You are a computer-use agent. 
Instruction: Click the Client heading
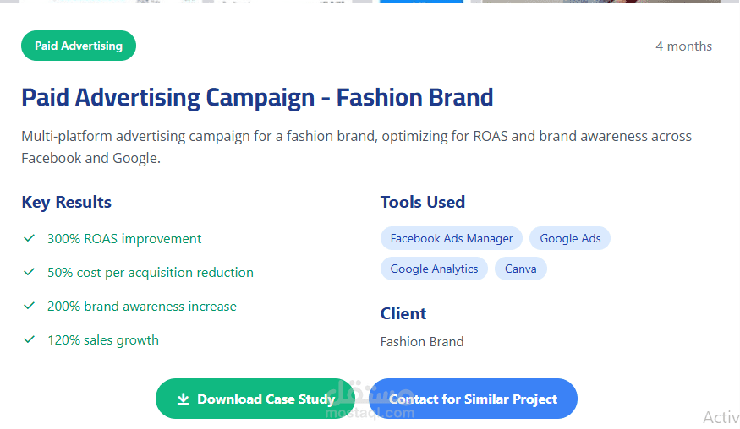point(403,314)
